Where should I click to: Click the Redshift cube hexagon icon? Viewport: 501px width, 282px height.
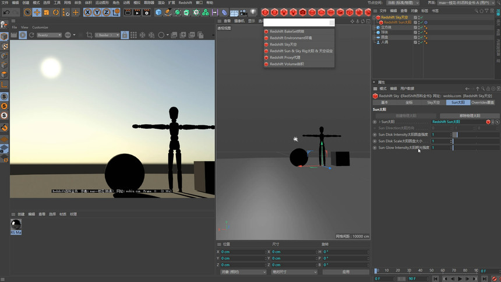(x=350, y=12)
